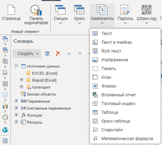Screen dimensions: 162x145
Task: Move item down with blue arrow
Action: click(80, 54)
